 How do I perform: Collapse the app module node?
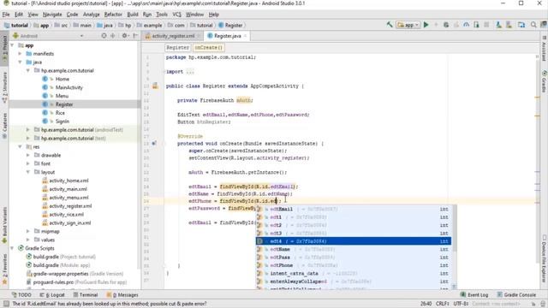tap(12, 45)
